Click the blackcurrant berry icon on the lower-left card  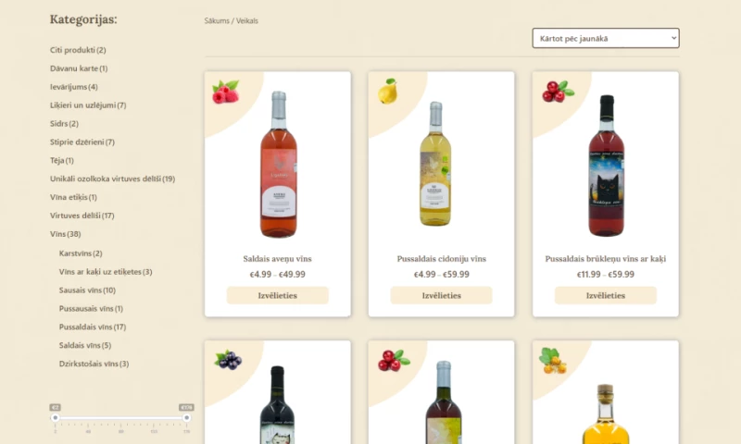228,360
